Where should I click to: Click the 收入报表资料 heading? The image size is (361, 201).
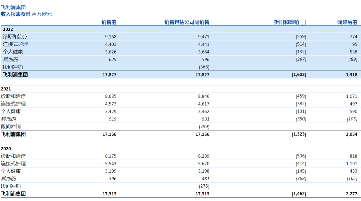tap(16, 14)
